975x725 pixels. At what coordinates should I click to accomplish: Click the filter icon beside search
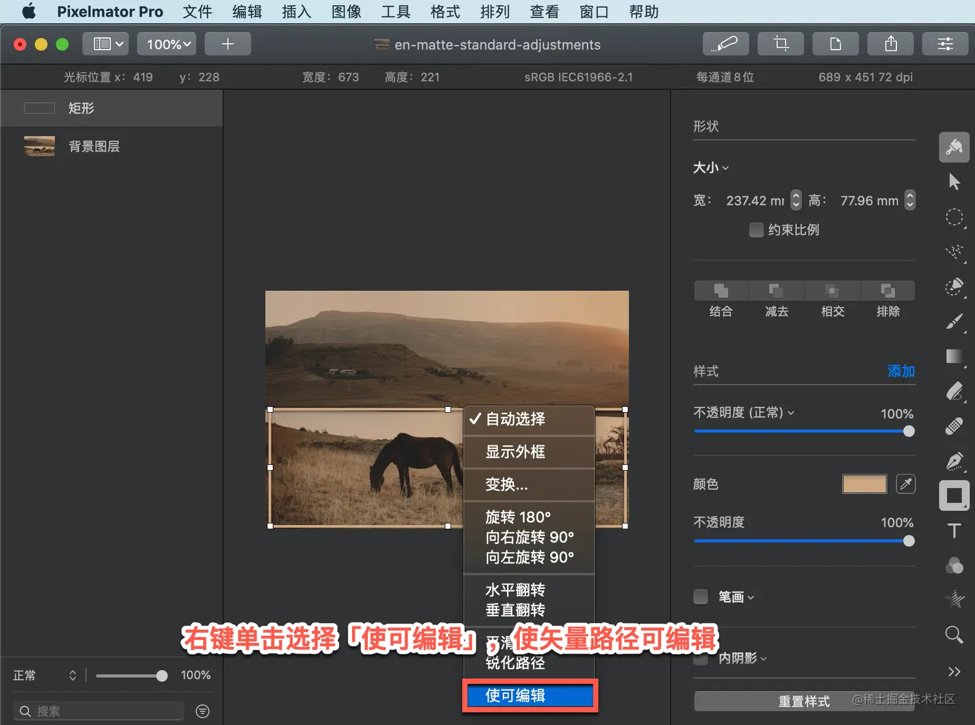tap(202, 711)
